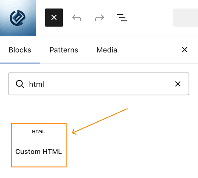Undo the last change
Image resolution: width=198 pixels, height=178 pixels.
click(77, 18)
